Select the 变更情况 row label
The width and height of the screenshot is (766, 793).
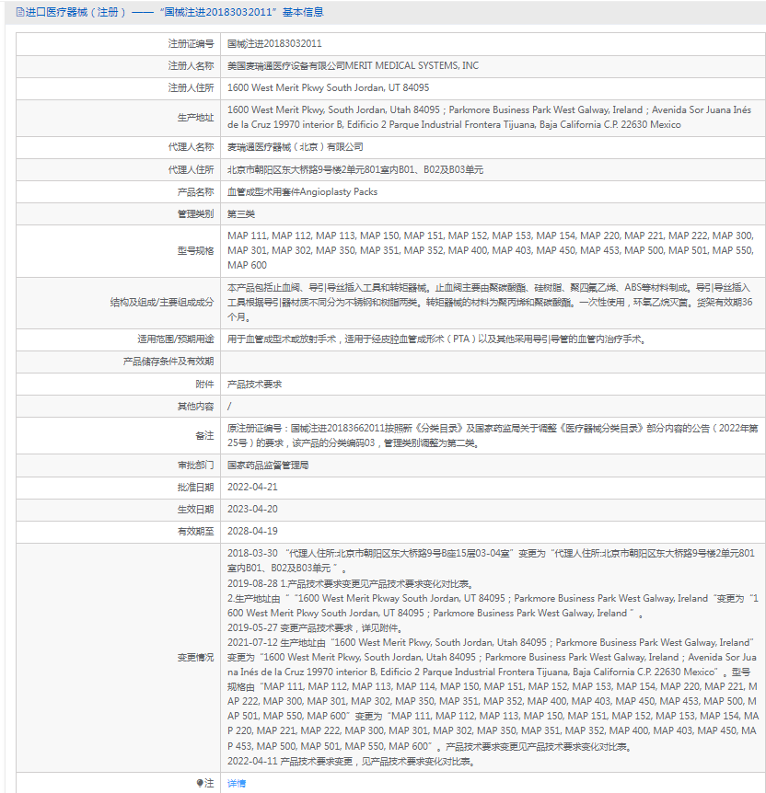(195, 658)
